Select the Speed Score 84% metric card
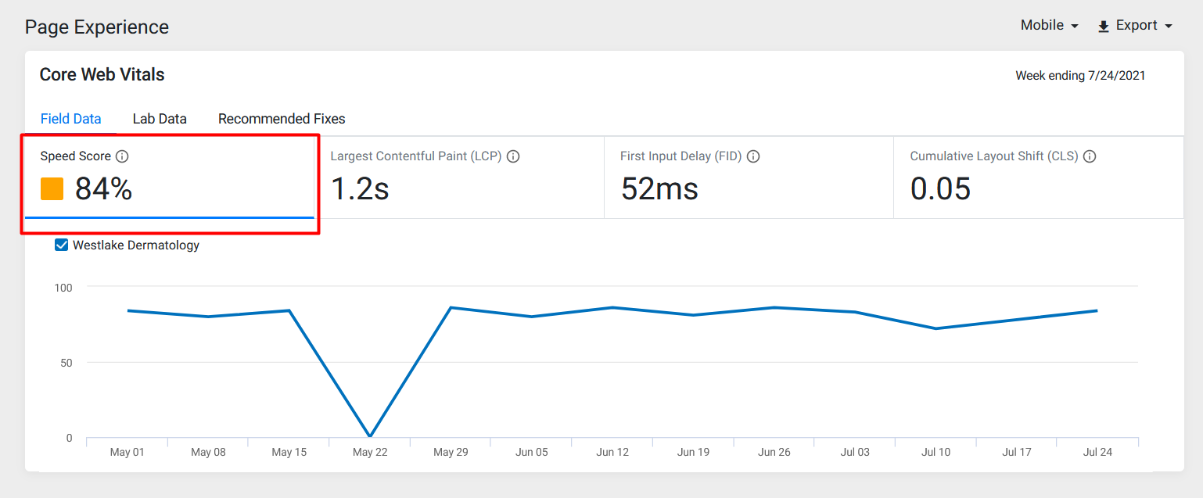 pos(170,177)
